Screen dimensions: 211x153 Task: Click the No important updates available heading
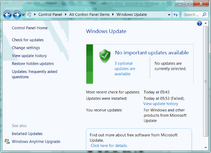pos(152,53)
